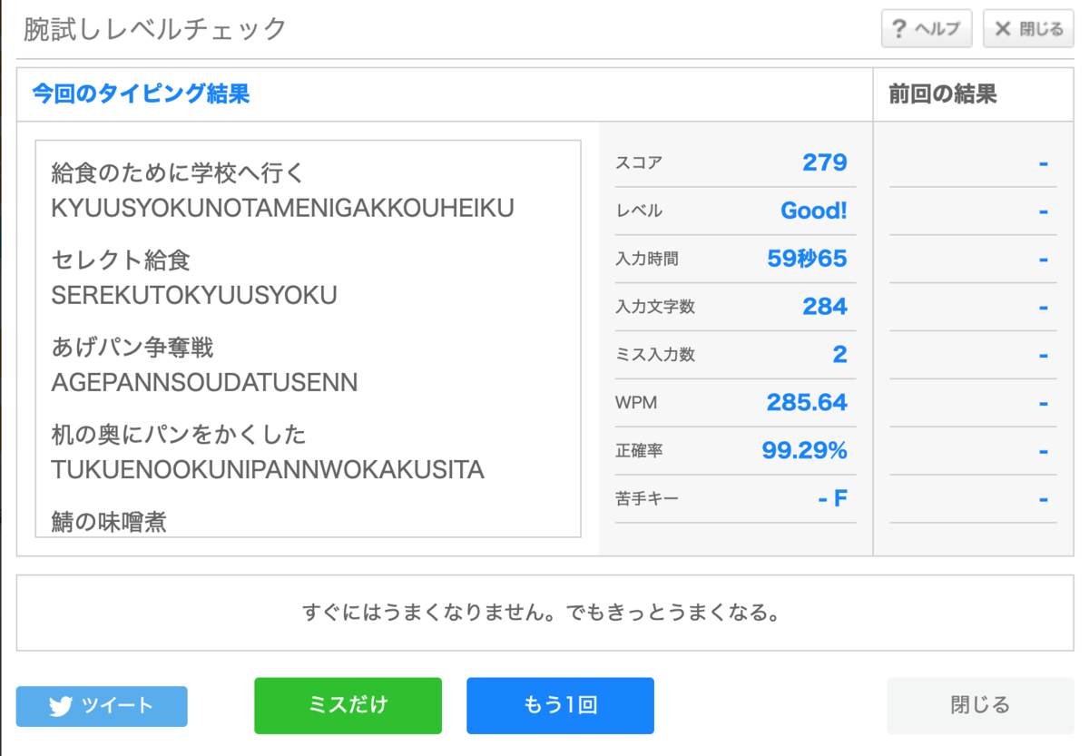
Task: Click the input character count 284
Action: 824,307
